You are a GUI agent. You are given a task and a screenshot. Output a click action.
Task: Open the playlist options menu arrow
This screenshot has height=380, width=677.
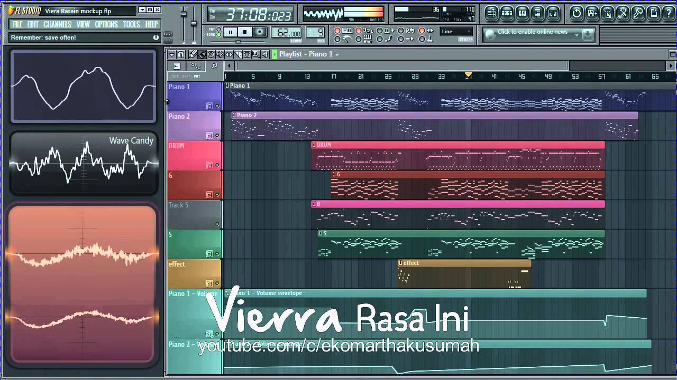click(x=172, y=54)
